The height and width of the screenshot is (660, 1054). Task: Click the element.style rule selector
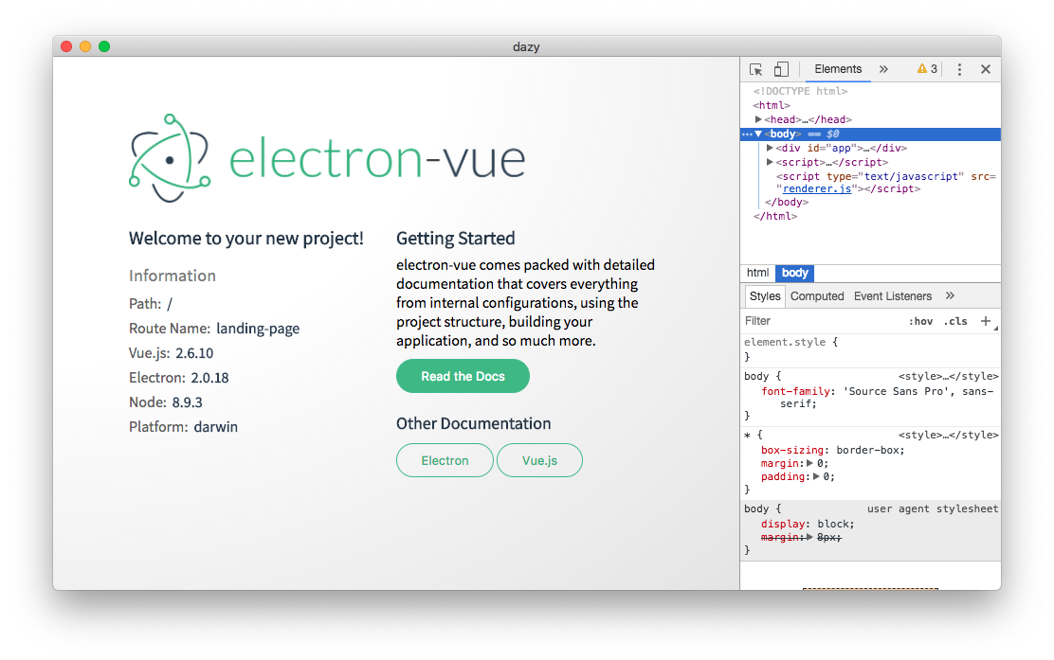click(785, 342)
